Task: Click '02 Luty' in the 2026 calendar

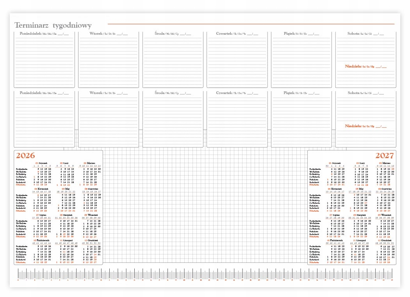Action: pyautogui.click(x=64, y=163)
